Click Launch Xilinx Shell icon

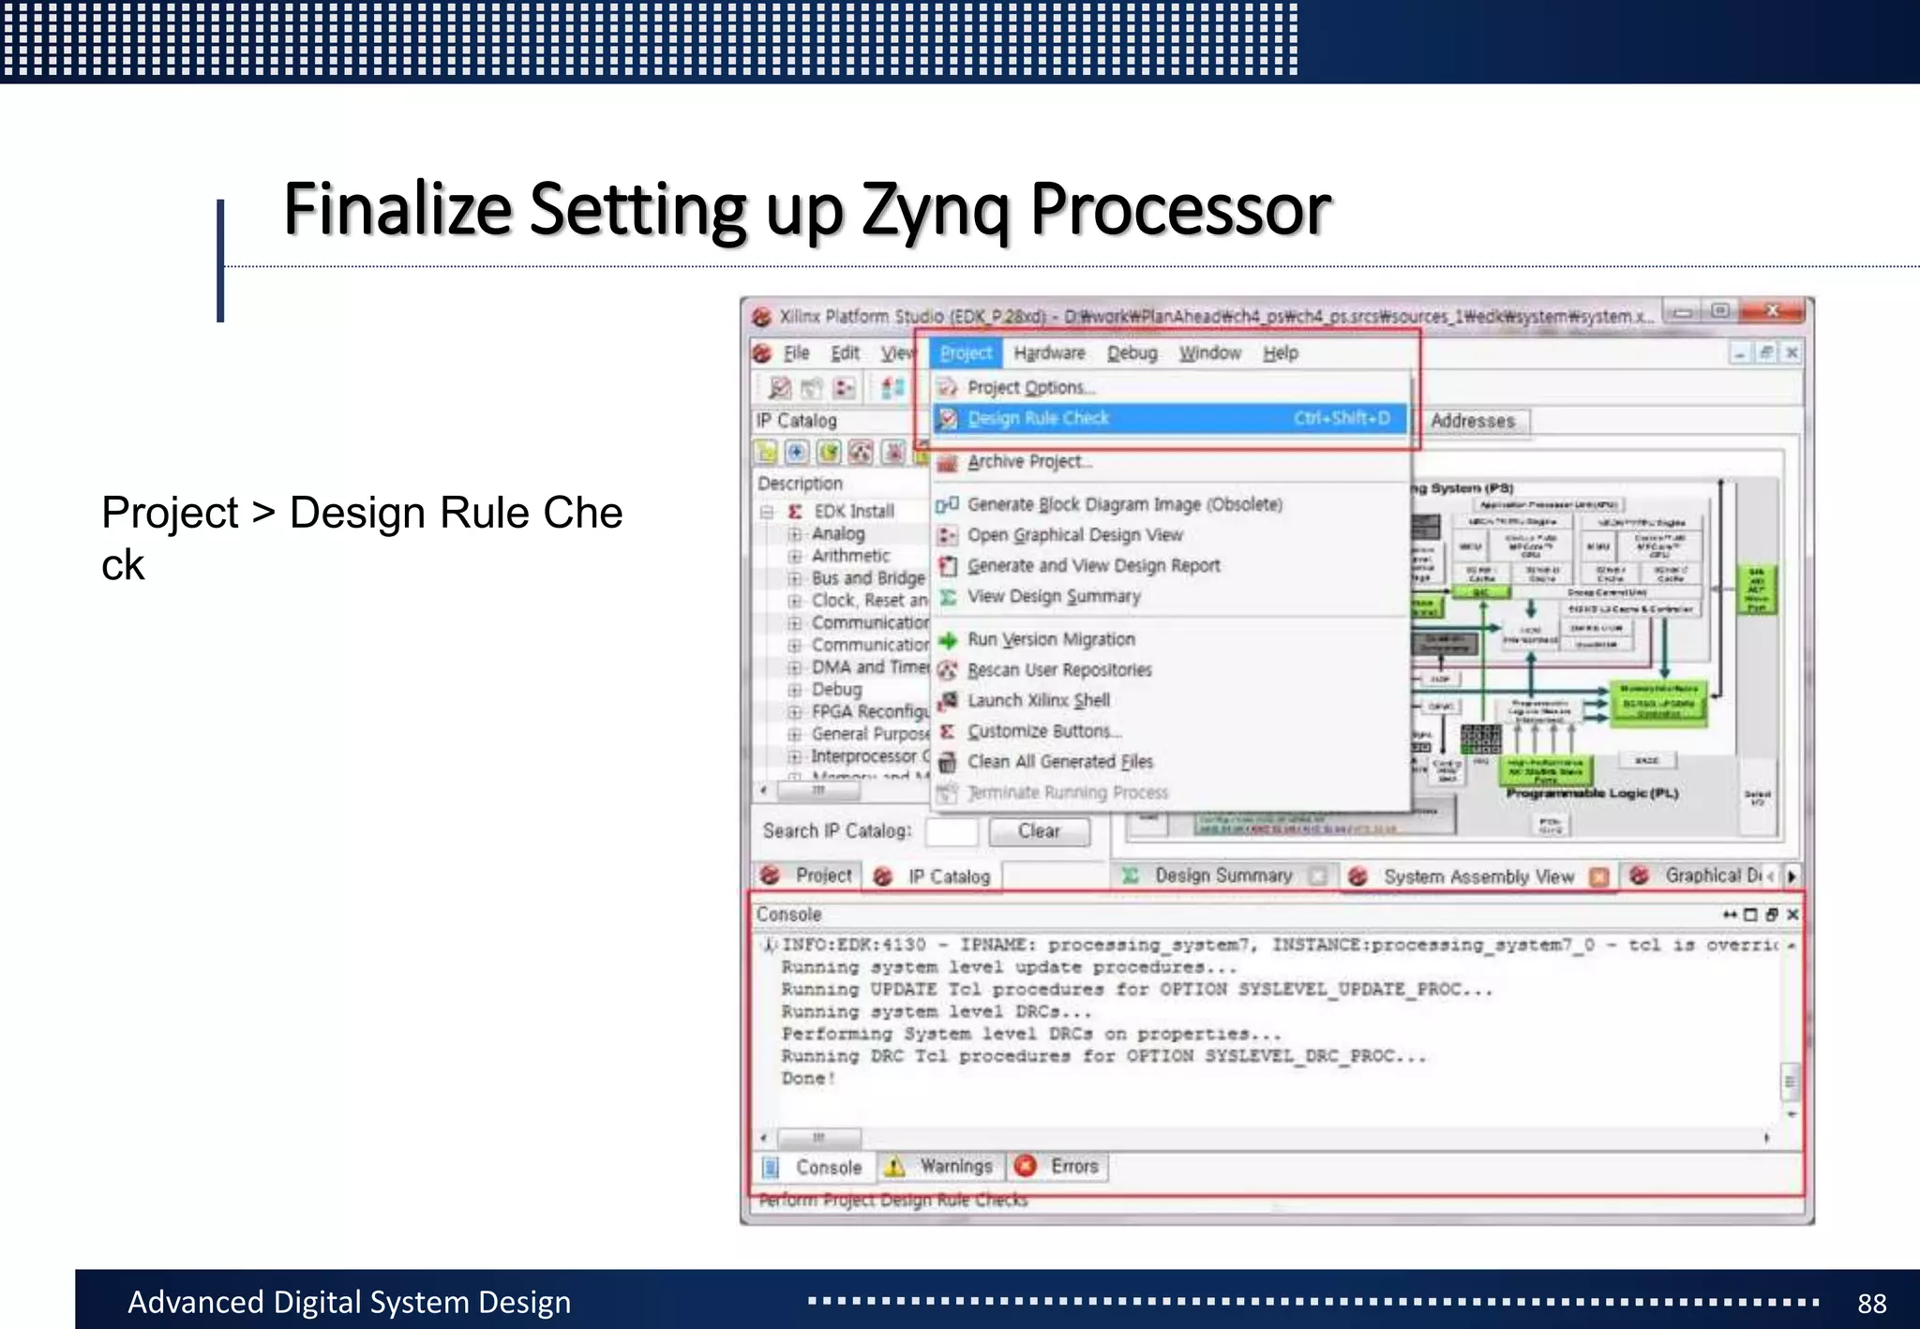tap(948, 701)
